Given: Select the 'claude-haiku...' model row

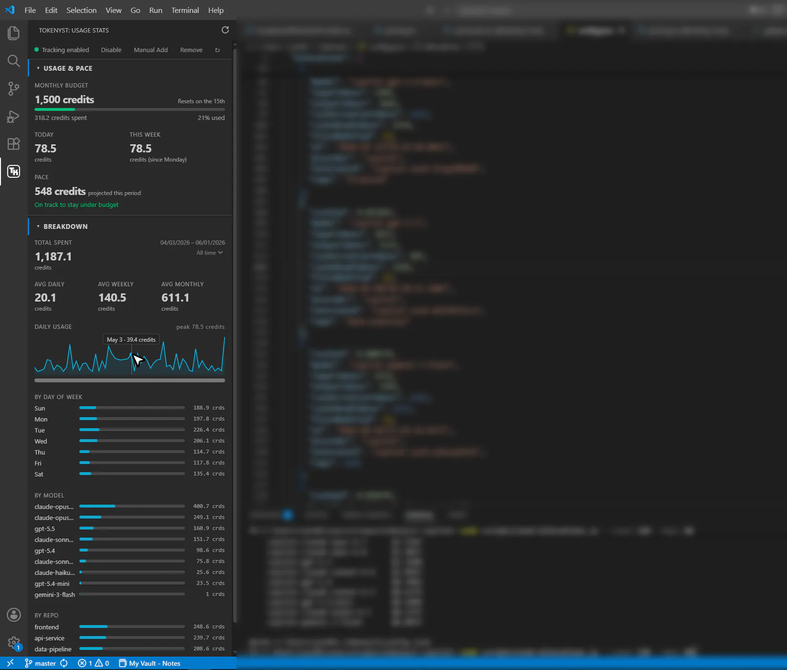Looking at the screenshot, I should pyautogui.click(x=129, y=573).
